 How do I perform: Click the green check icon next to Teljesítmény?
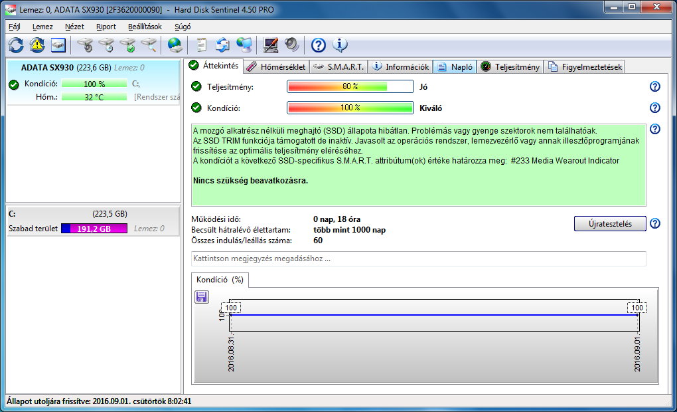pyautogui.click(x=196, y=86)
